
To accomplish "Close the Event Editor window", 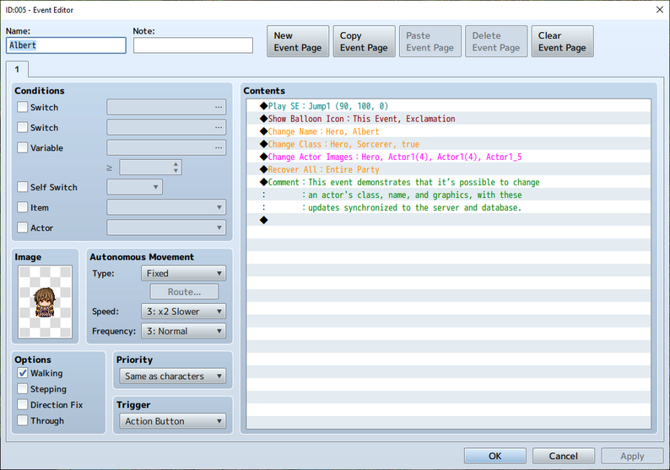I will click(659, 9).
